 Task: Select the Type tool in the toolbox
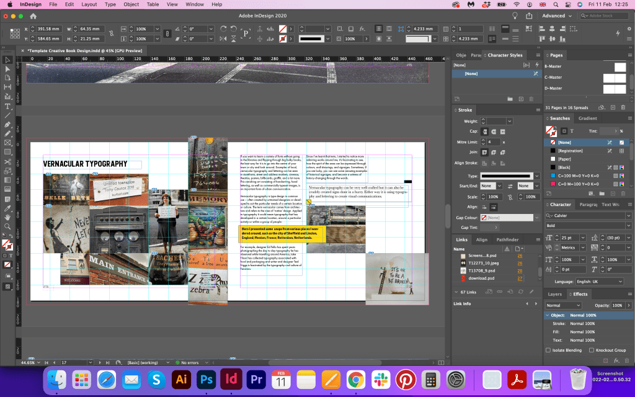[7, 105]
